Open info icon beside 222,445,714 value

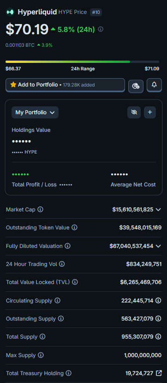(159, 301)
